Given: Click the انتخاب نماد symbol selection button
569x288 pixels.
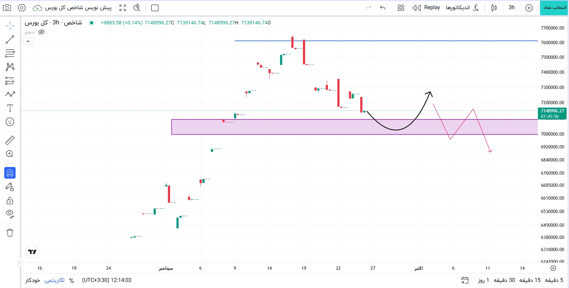Looking at the screenshot, I should (x=554, y=8).
